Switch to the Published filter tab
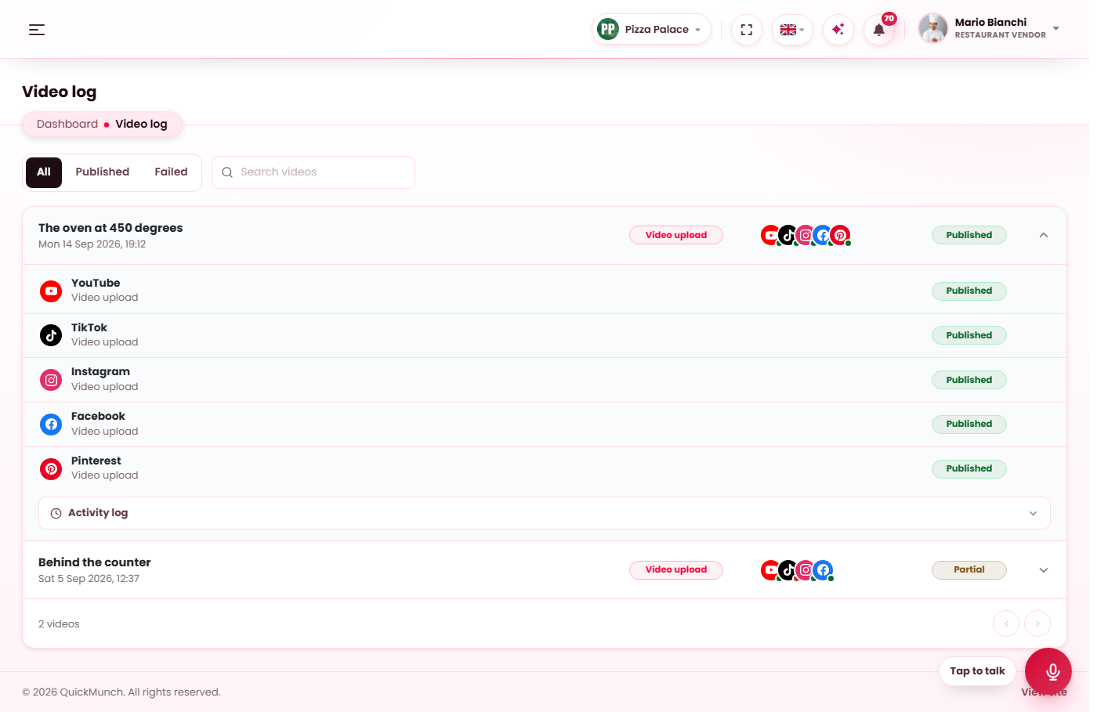This screenshot has width=1097, height=712. point(103,172)
